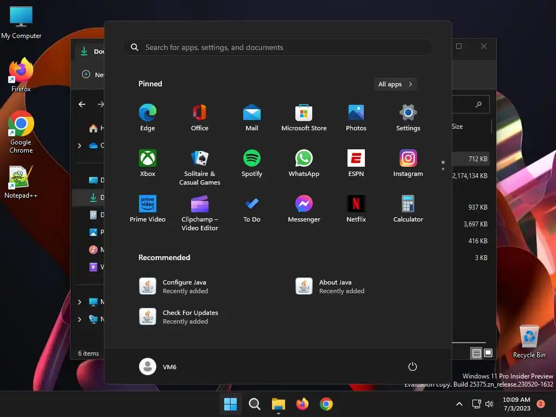This screenshot has height=417, width=556.
Task: Open notification badge on taskbar
Action: (541, 403)
